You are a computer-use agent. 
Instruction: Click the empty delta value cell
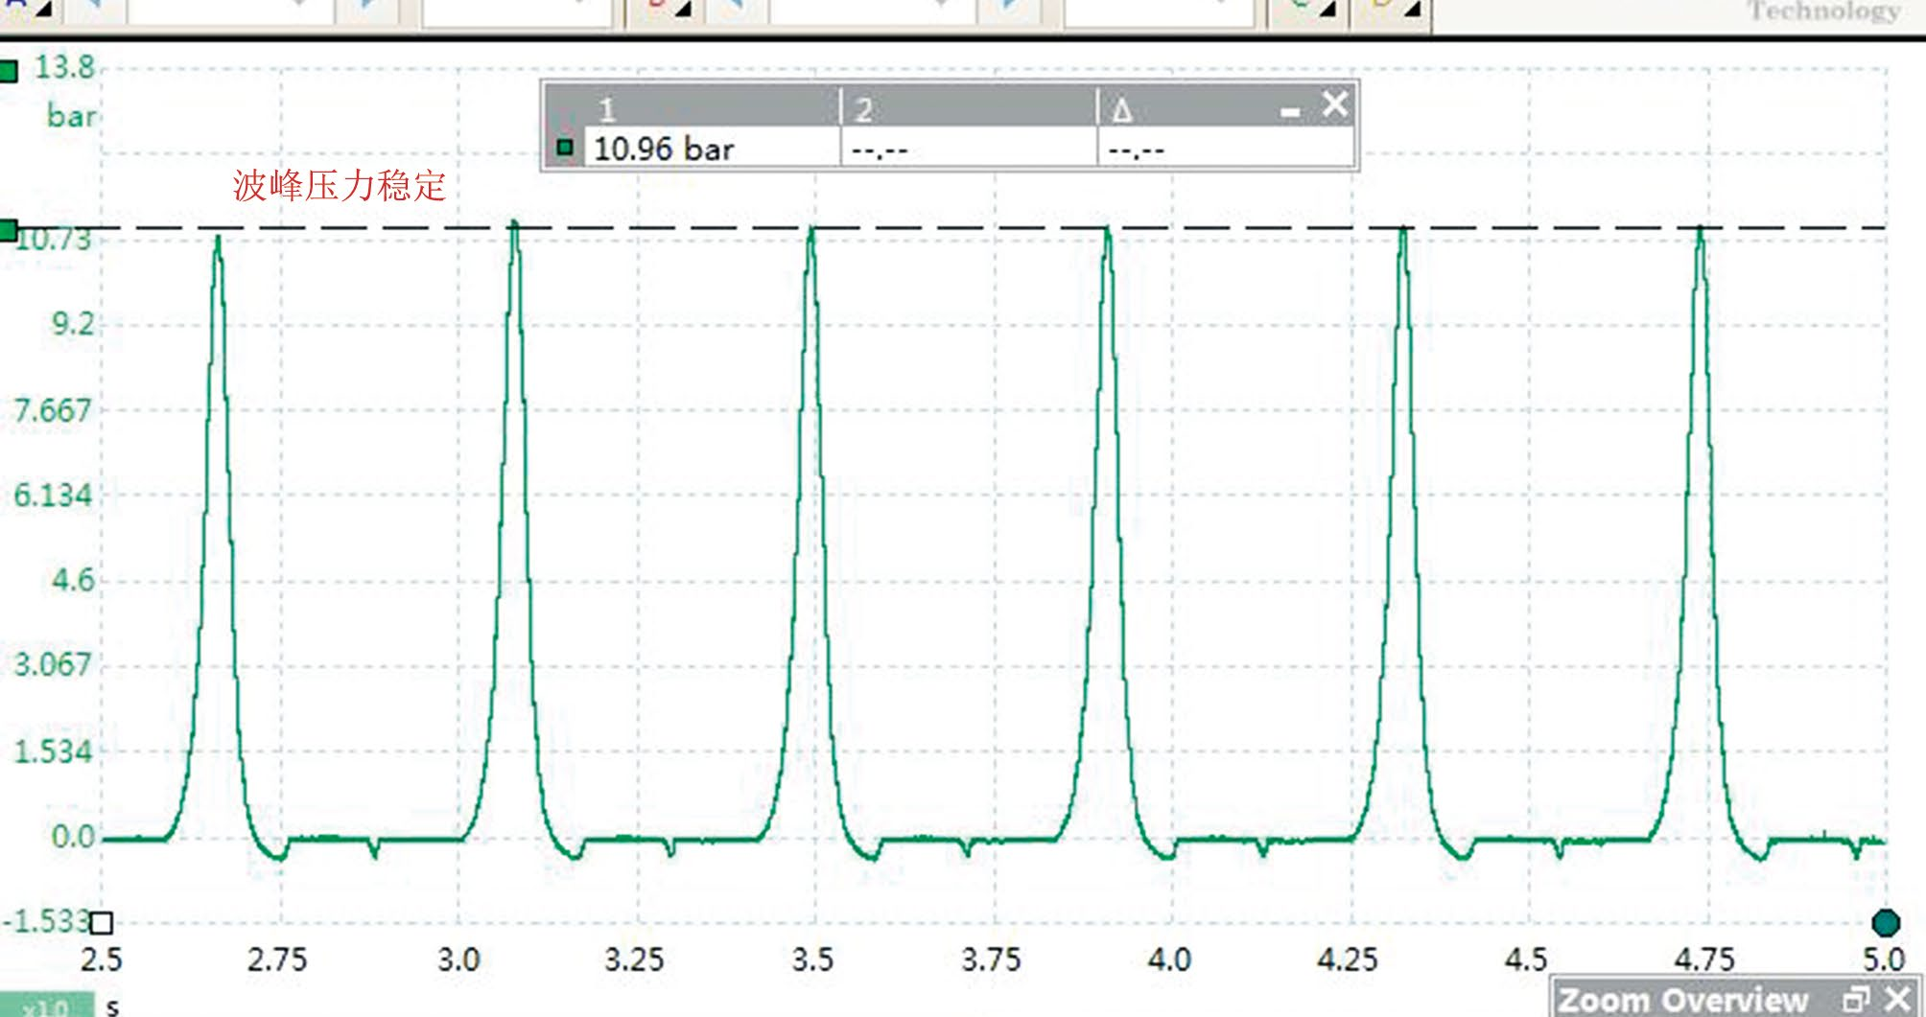(1225, 150)
